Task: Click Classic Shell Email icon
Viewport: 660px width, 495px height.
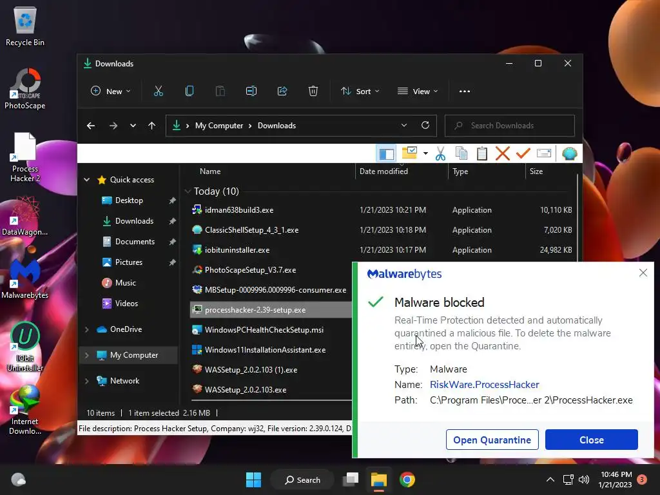Action: pyautogui.click(x=544, y=153)
